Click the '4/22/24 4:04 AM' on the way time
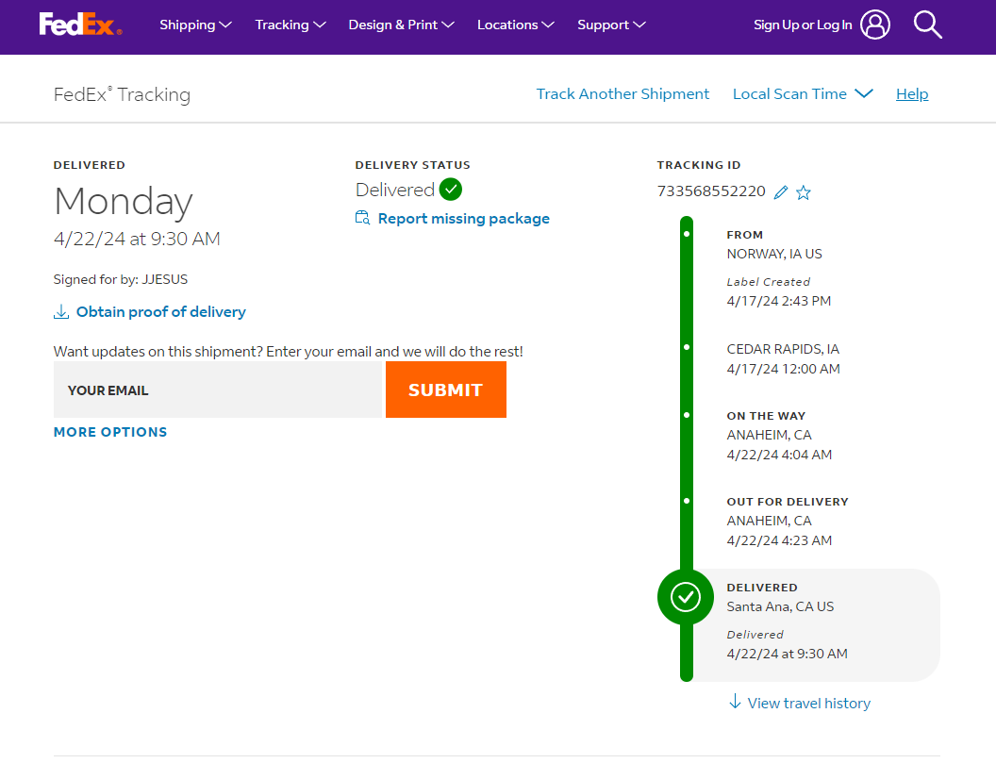Screen dimensions: 996x763 (x=779, y=455)
